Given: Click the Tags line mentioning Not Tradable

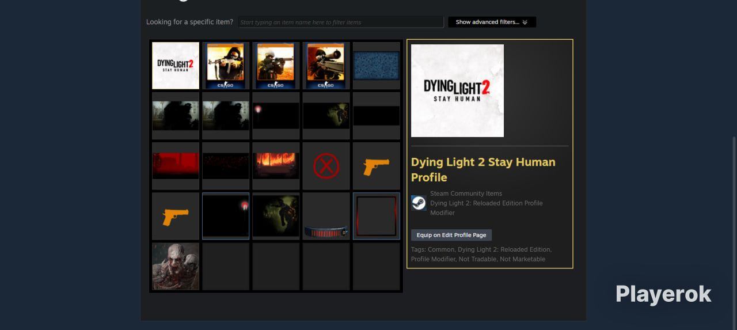Looking at the screenshot, I should click(481, 254).
